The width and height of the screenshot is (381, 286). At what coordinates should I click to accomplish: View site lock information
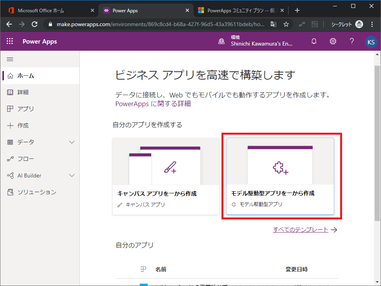(x=50, y=24)
